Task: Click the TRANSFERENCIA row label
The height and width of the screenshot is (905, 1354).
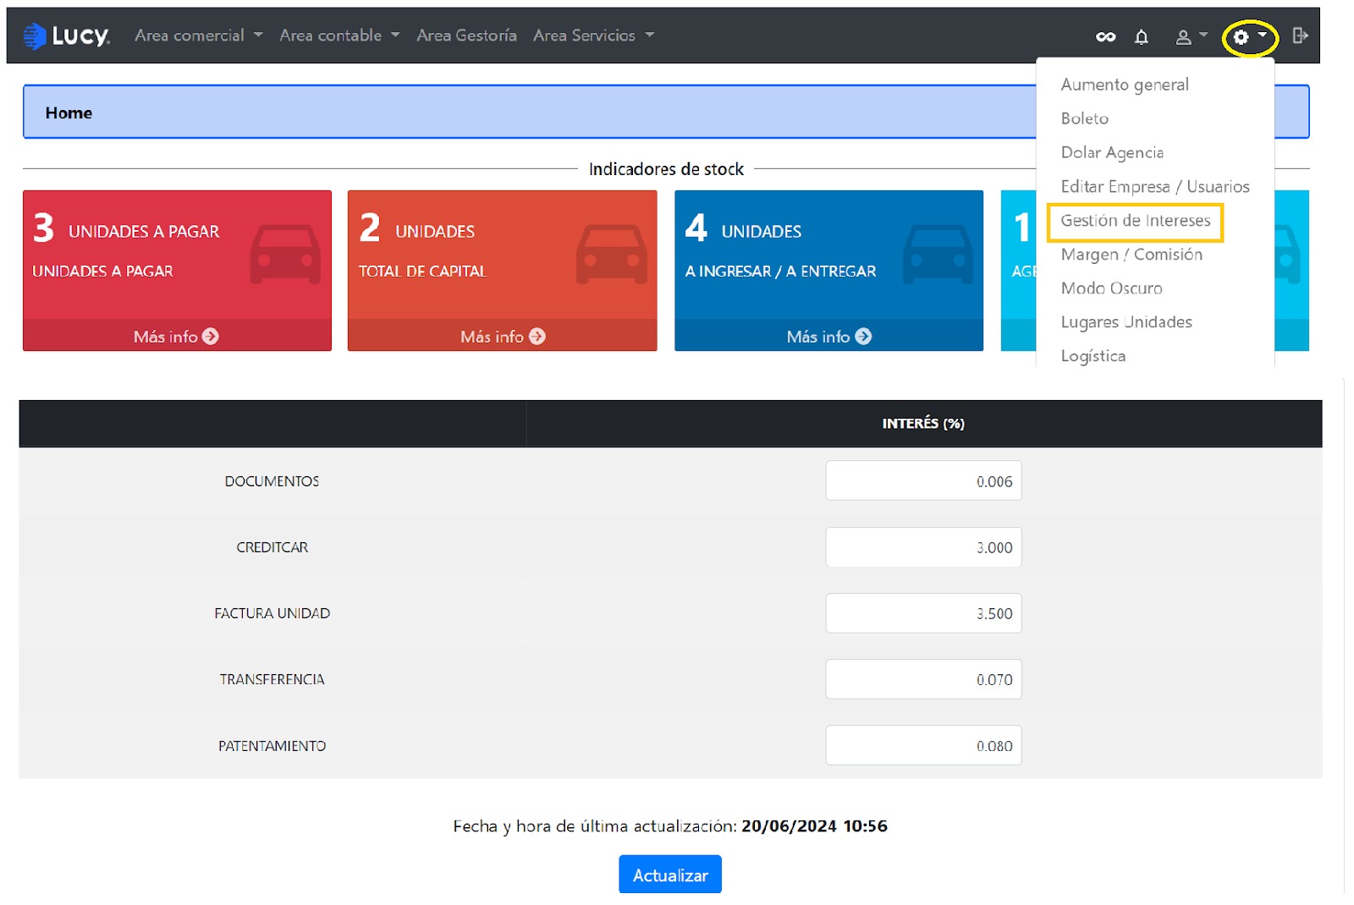Action: pyautogui.click(x=272, y=679)
